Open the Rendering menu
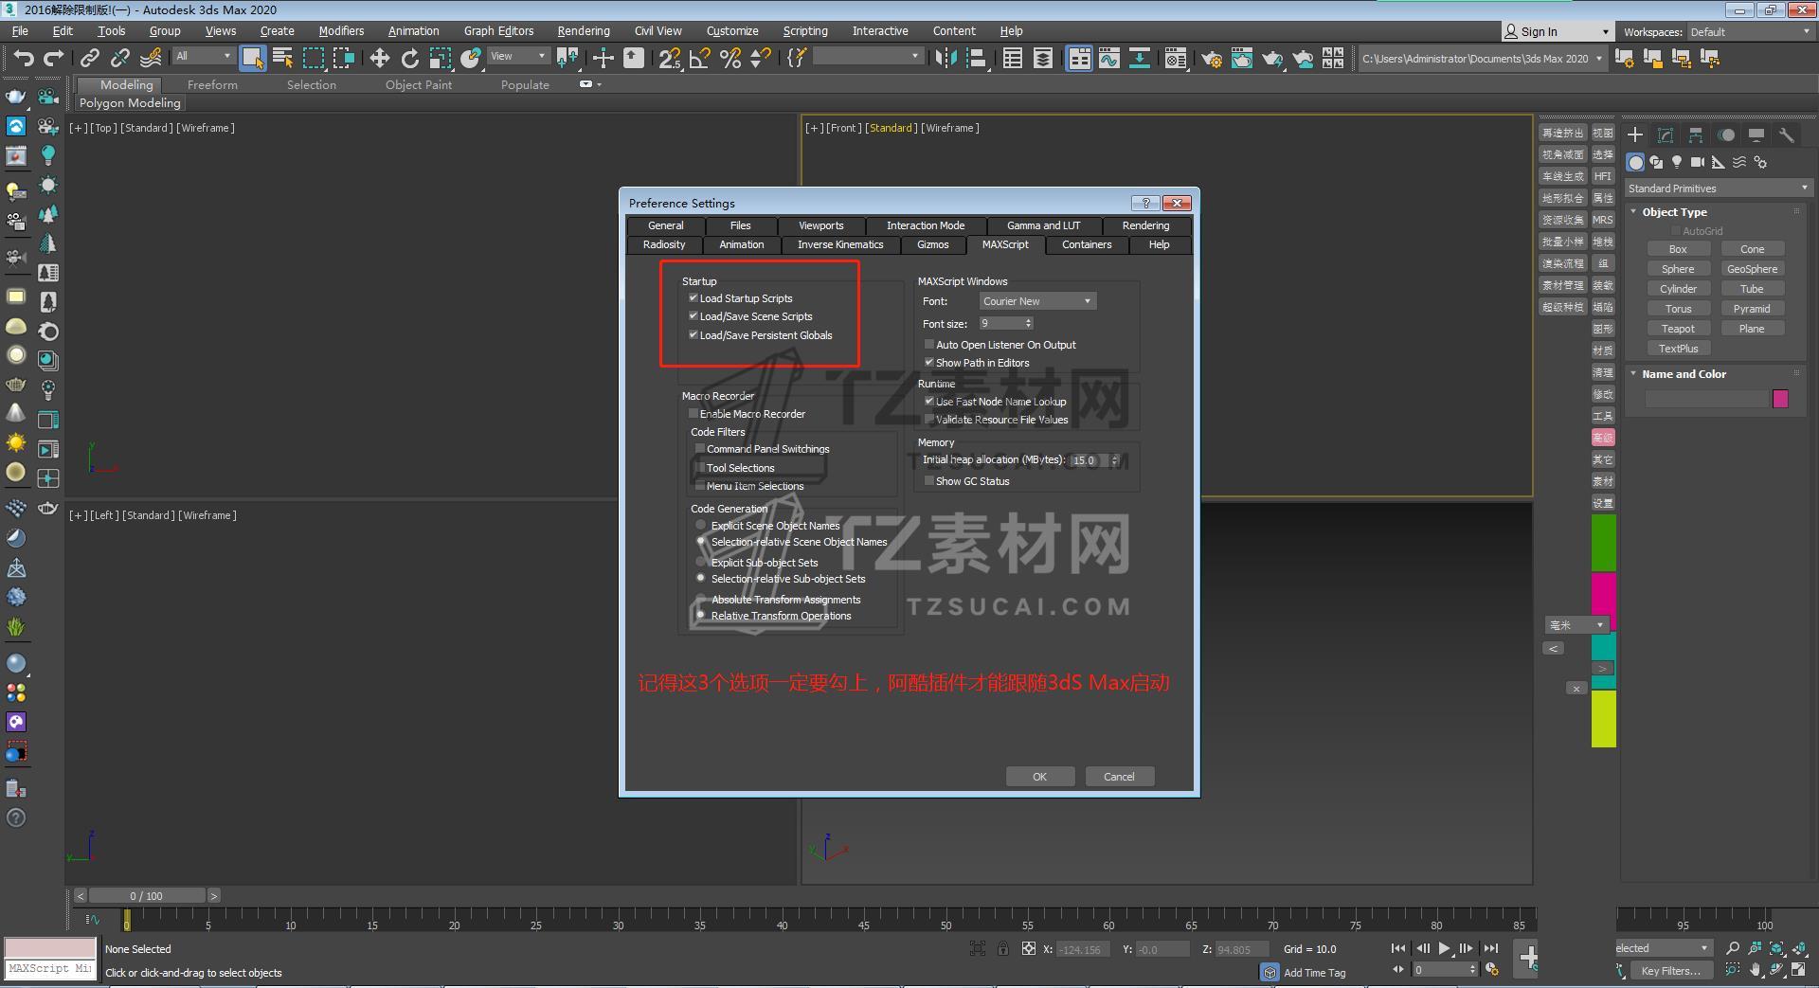The width and height of the screenshot is (1819, 988). pos(583,31)
